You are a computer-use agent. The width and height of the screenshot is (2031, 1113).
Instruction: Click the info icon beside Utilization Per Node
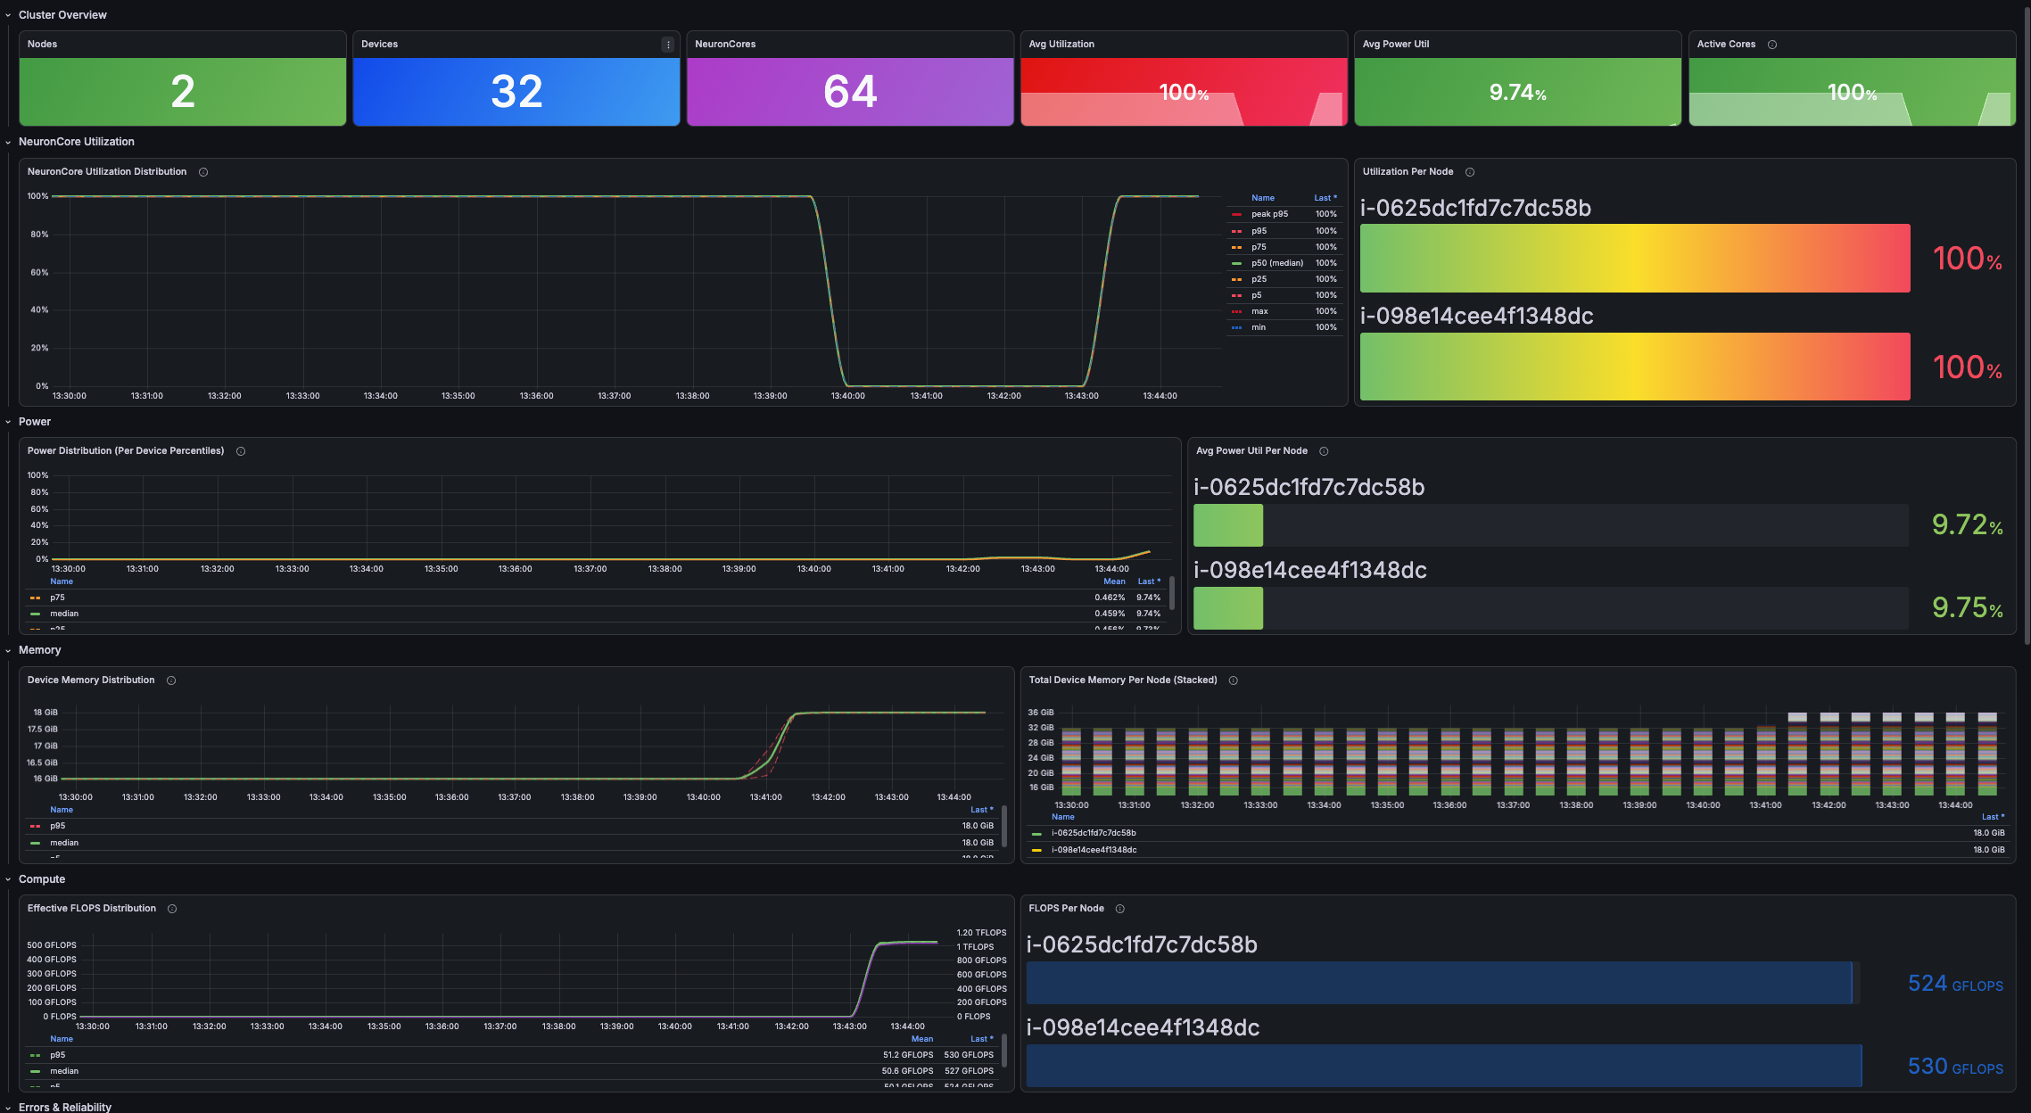click(1470, 172)
